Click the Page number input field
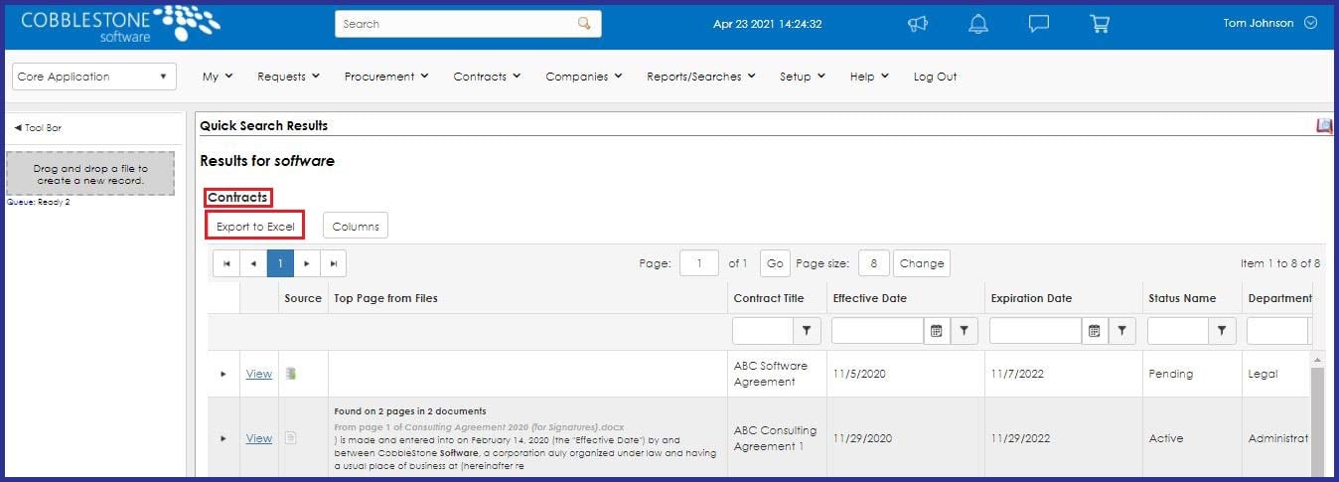This screenshot has width=1339, height=482. click(x=699, y=263)
